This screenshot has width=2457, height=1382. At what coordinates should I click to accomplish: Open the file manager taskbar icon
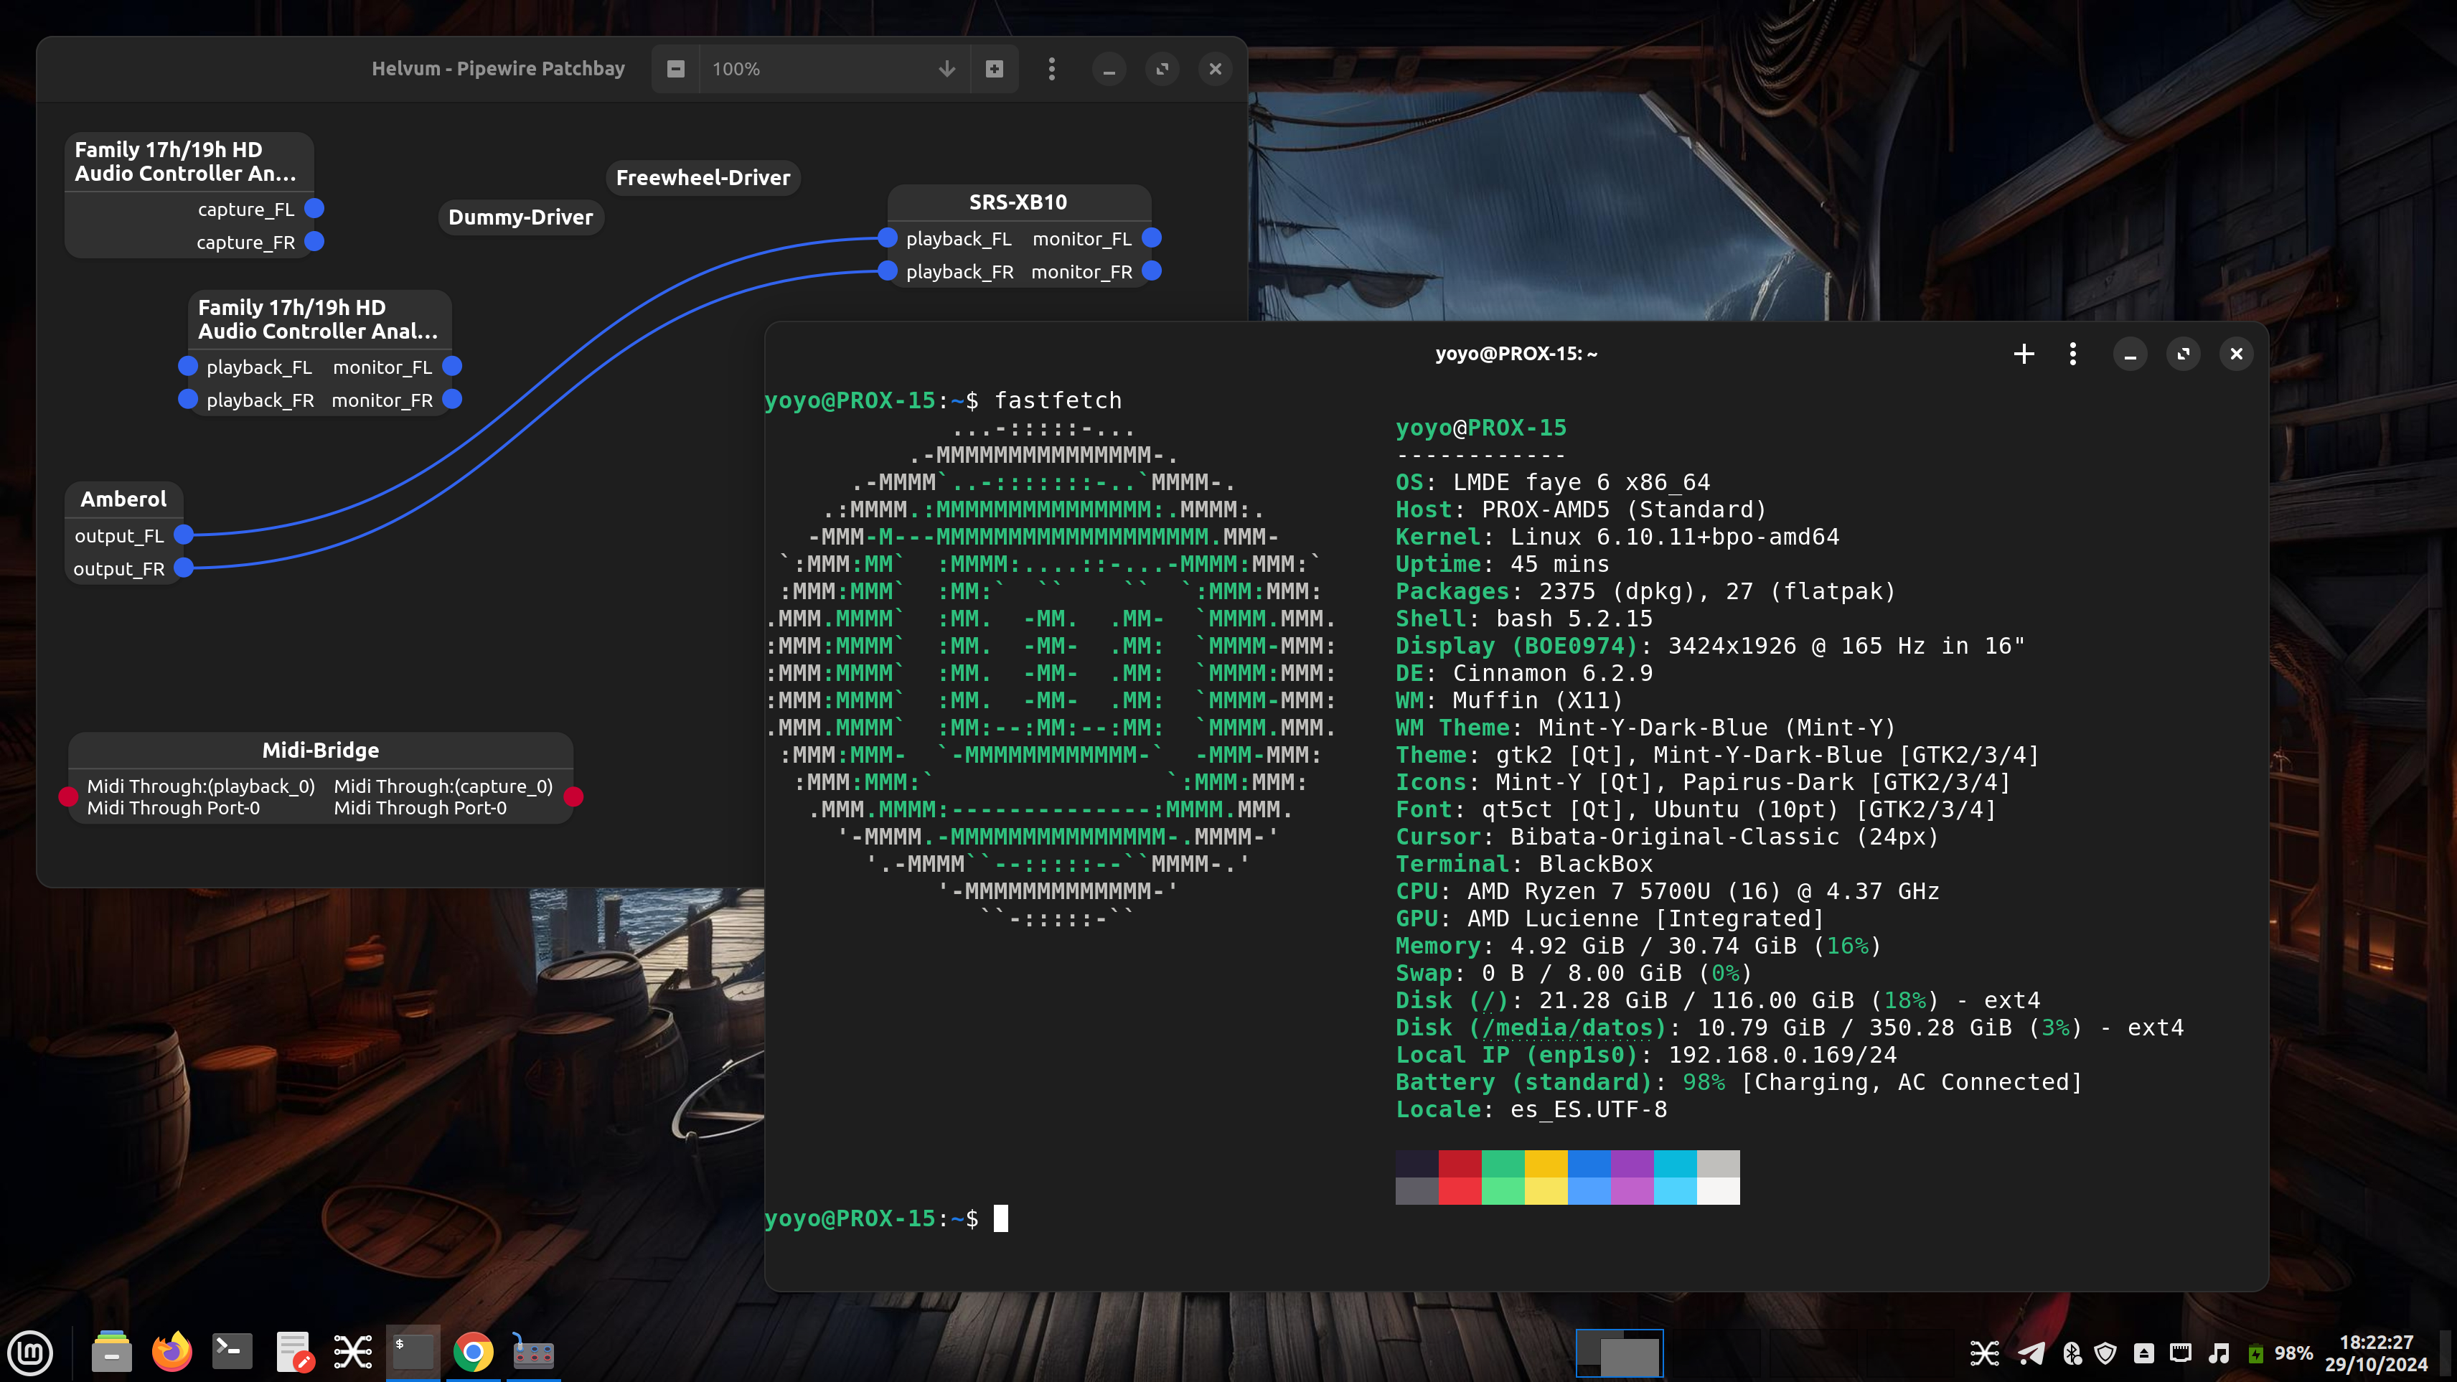[x=112, y=1351]
